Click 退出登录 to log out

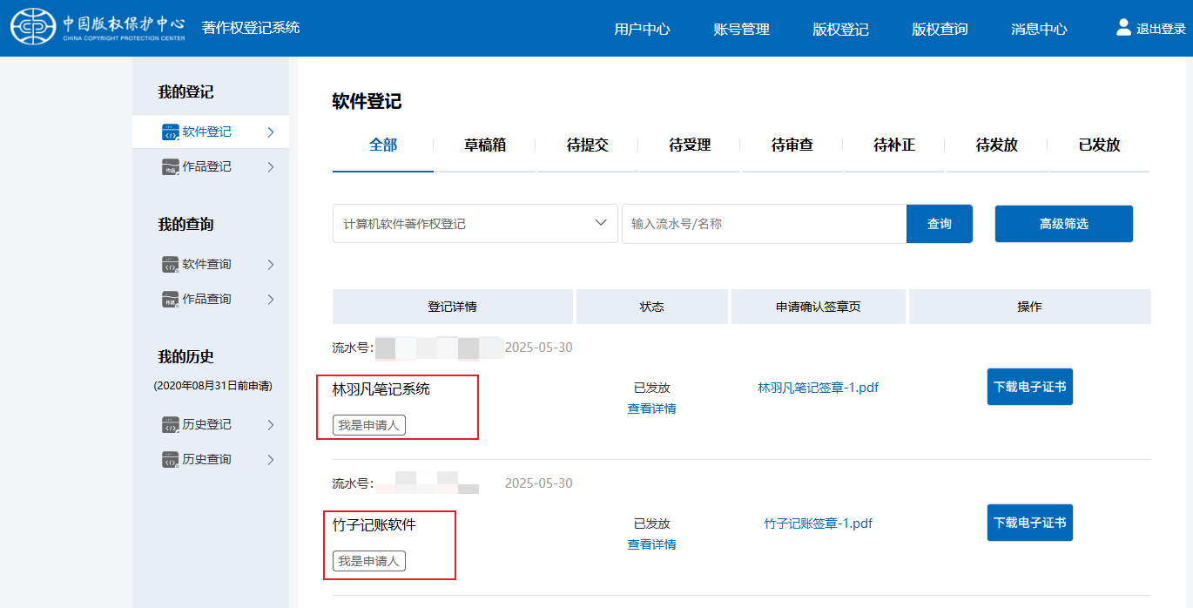point(1161,29)
